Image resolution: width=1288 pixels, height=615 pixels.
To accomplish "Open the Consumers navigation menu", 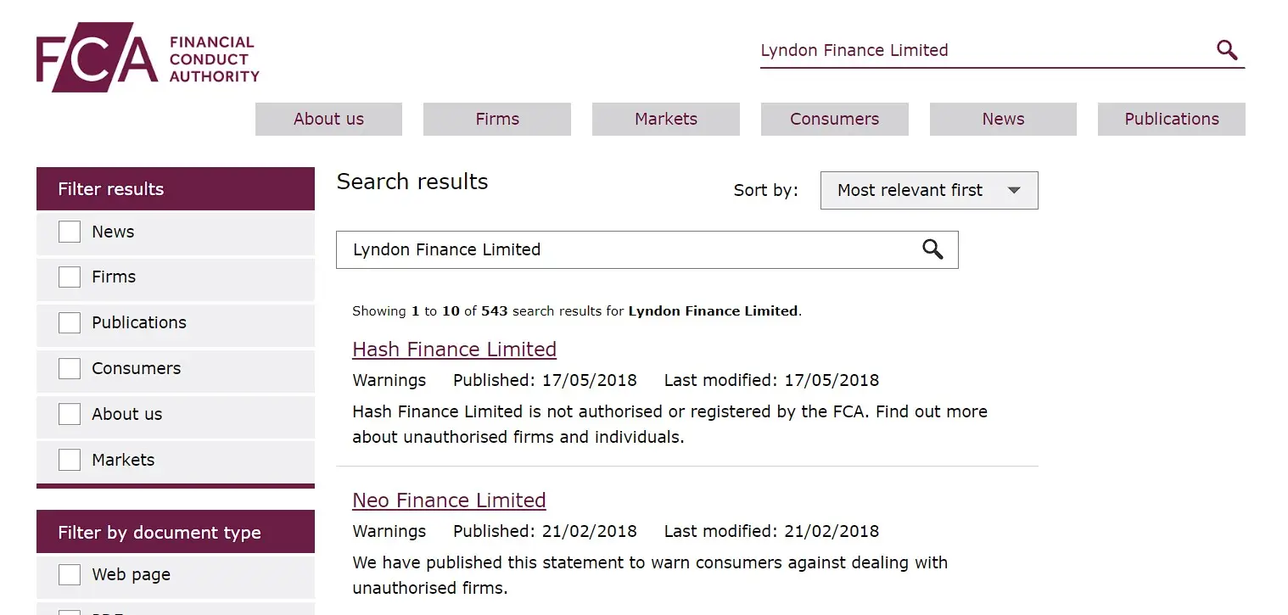I will point(835,120).
